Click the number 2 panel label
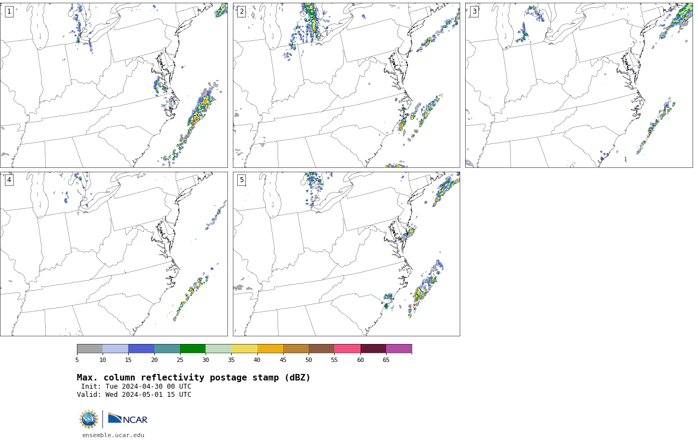Viewport: 698px width, 441px height. [x=242, y=11]
